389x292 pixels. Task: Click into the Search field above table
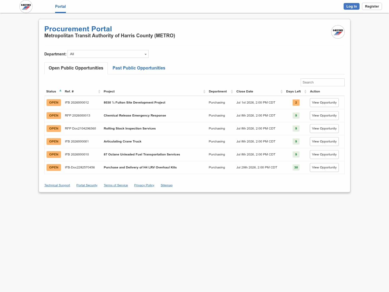323,82
